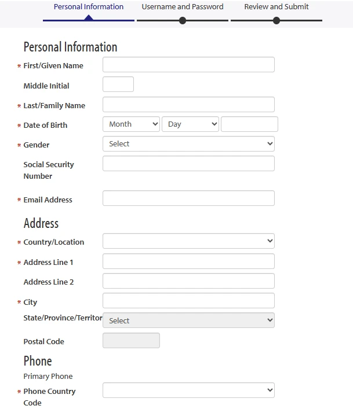
Task: Focus the Middle Initial box
Action: (x=118, y=84)
